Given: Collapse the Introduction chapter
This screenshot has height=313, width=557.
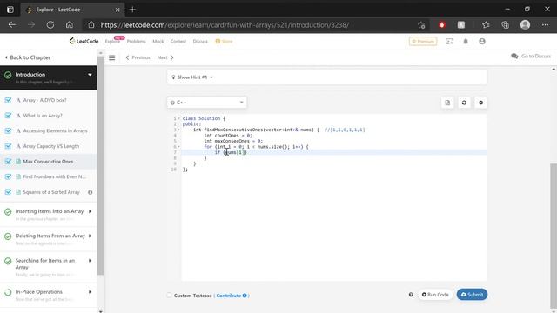Looking at the screenshot, I should pyautogui.click(x=90, y=75).
